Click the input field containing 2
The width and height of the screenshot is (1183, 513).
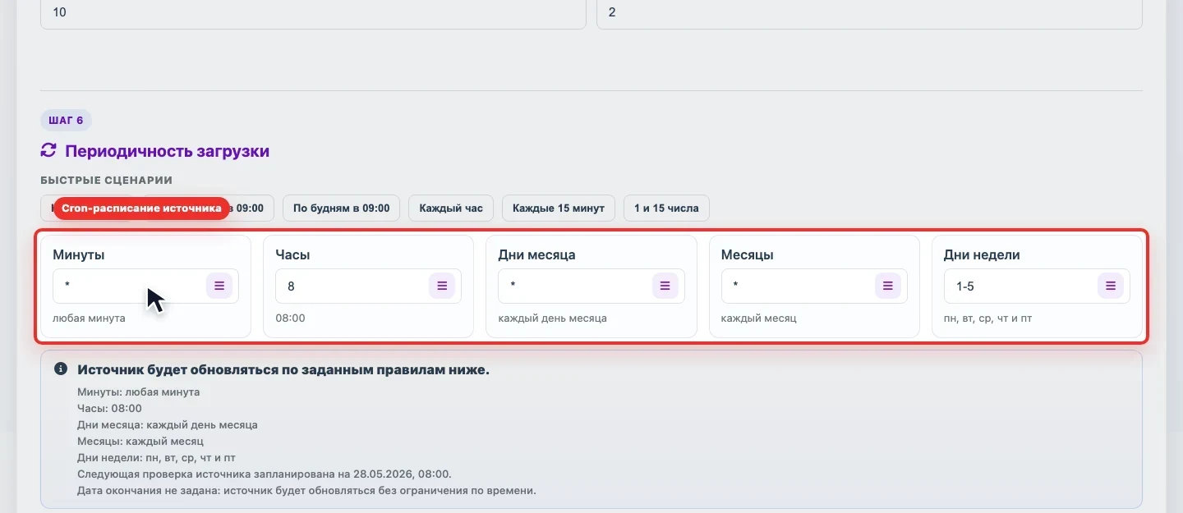click(x=869, y=14)
